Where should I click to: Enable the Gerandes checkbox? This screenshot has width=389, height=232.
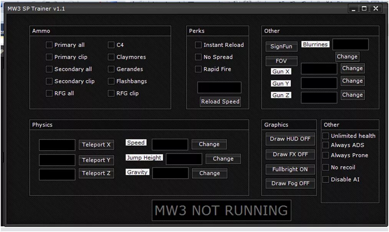point(111,69)
